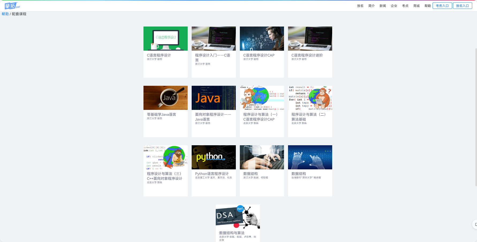Click the 北京大学 张铭、陈斌 instructor text

237,238
